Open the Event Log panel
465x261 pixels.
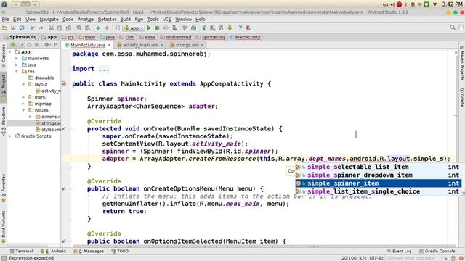point(399,251)
